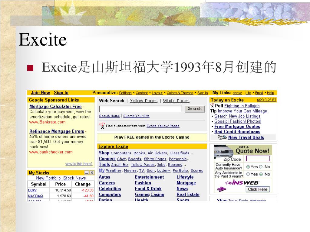This screenshot has width=310, height=232.
Task: Switch to Yellow Pages search tab
Action: [x=143, y=101]
